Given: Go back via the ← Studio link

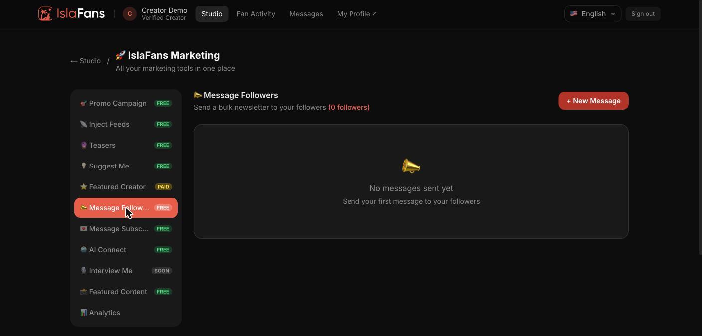Looking at the screenshot, I should [x=85, y=61].
